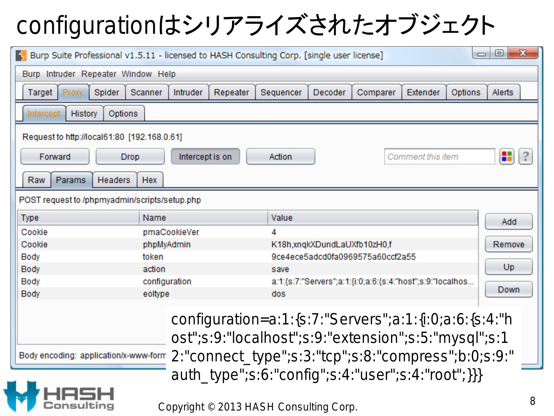
Task: Switch to the Decoder tab
Action: pos(329,92)
